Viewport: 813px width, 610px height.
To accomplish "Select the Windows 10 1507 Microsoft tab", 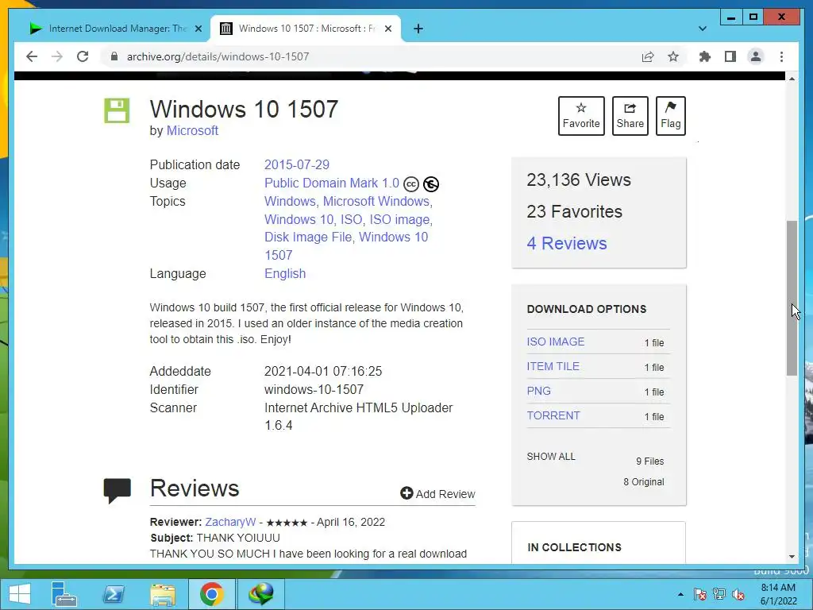I will 306,29.
